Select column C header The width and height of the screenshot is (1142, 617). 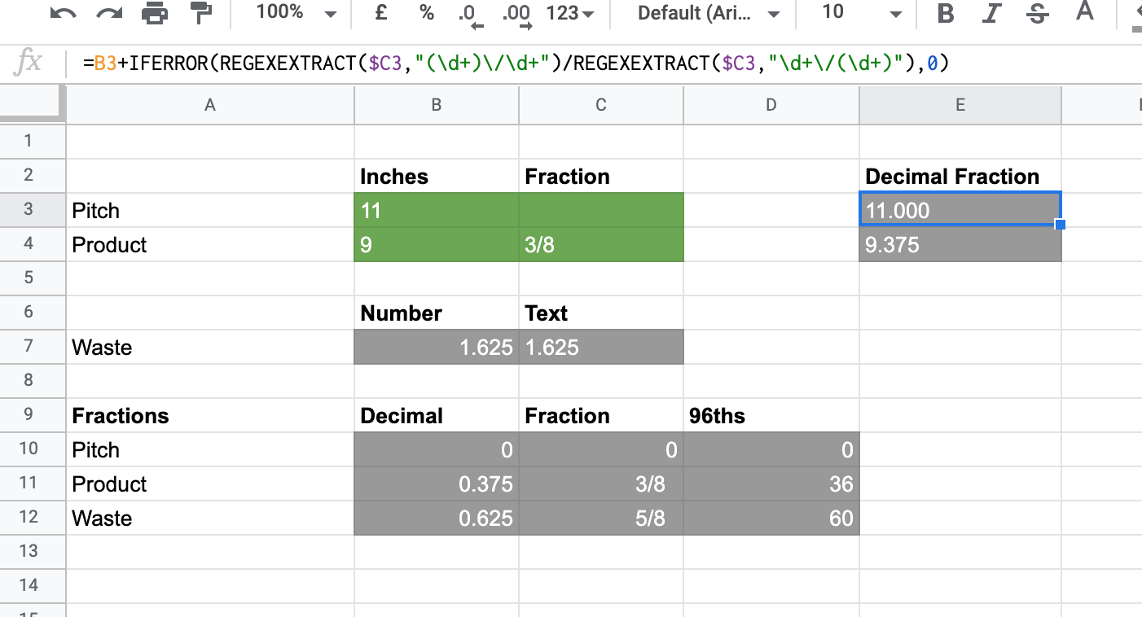[x=600, y=104]
